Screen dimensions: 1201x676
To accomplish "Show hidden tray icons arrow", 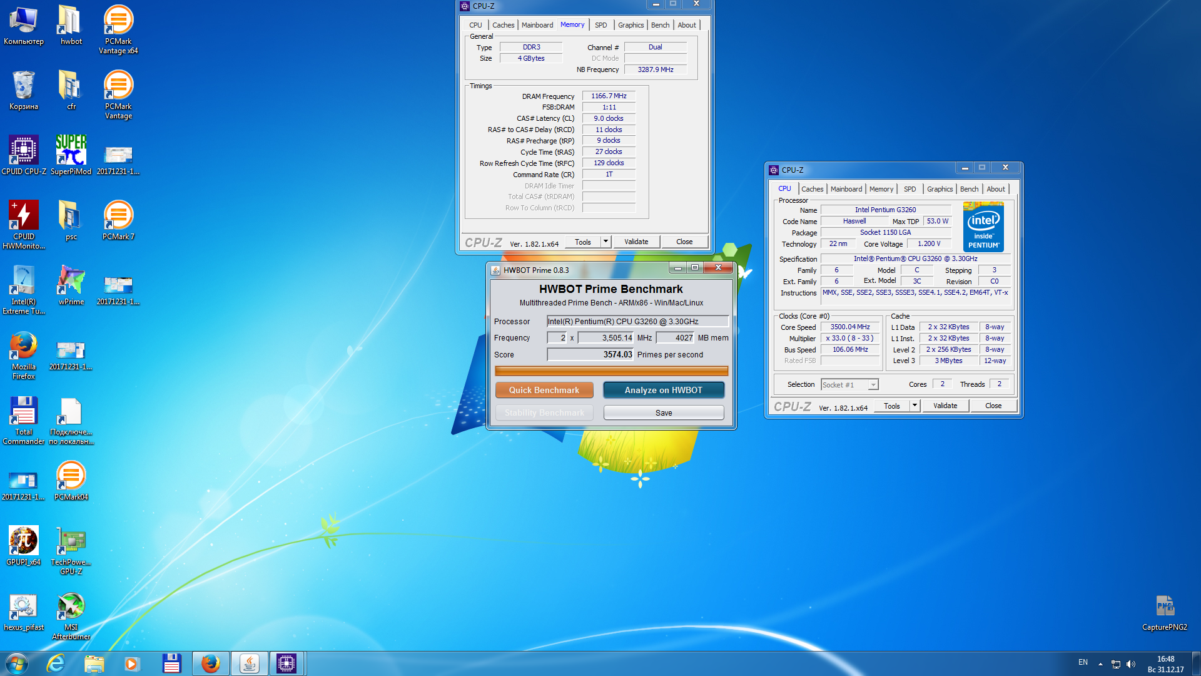I will (1100, 664).
